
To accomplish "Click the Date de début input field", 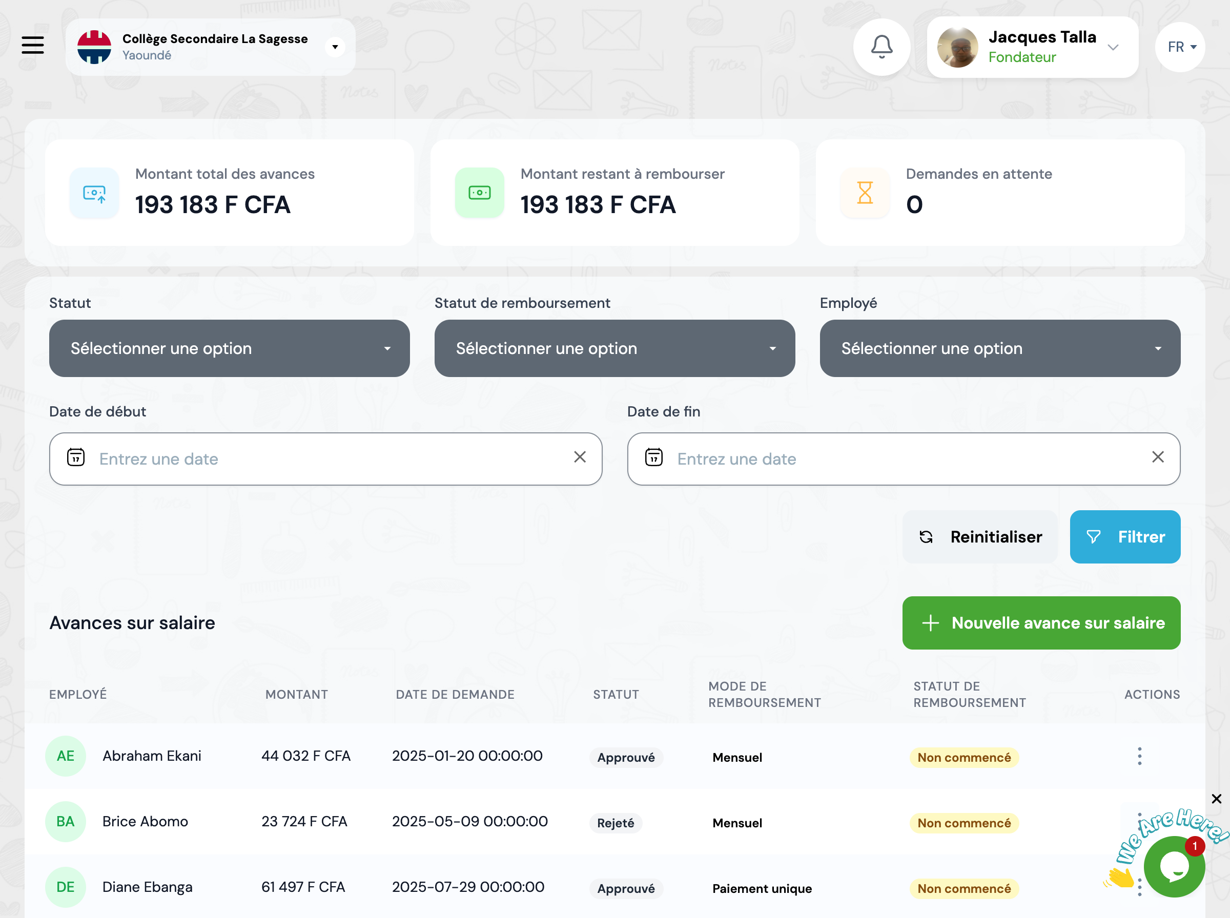I will [325, 459].
